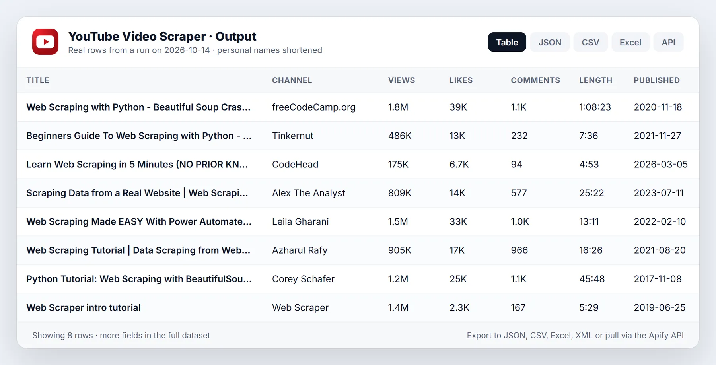Select the 486K views value
This screenshot has width=716, height=365.
[x=400, y=136]
